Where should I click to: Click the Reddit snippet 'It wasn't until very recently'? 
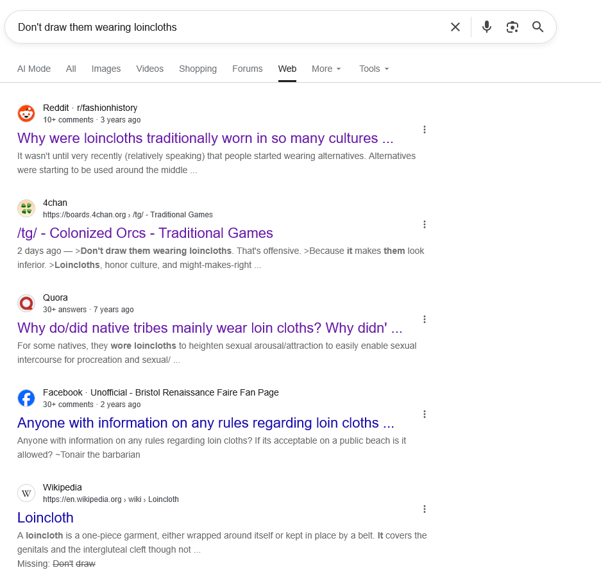(x=217, y=163)
